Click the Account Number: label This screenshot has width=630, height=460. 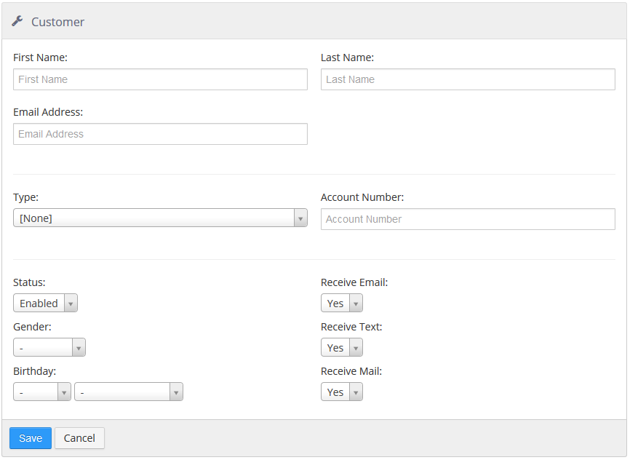[362, 197]
